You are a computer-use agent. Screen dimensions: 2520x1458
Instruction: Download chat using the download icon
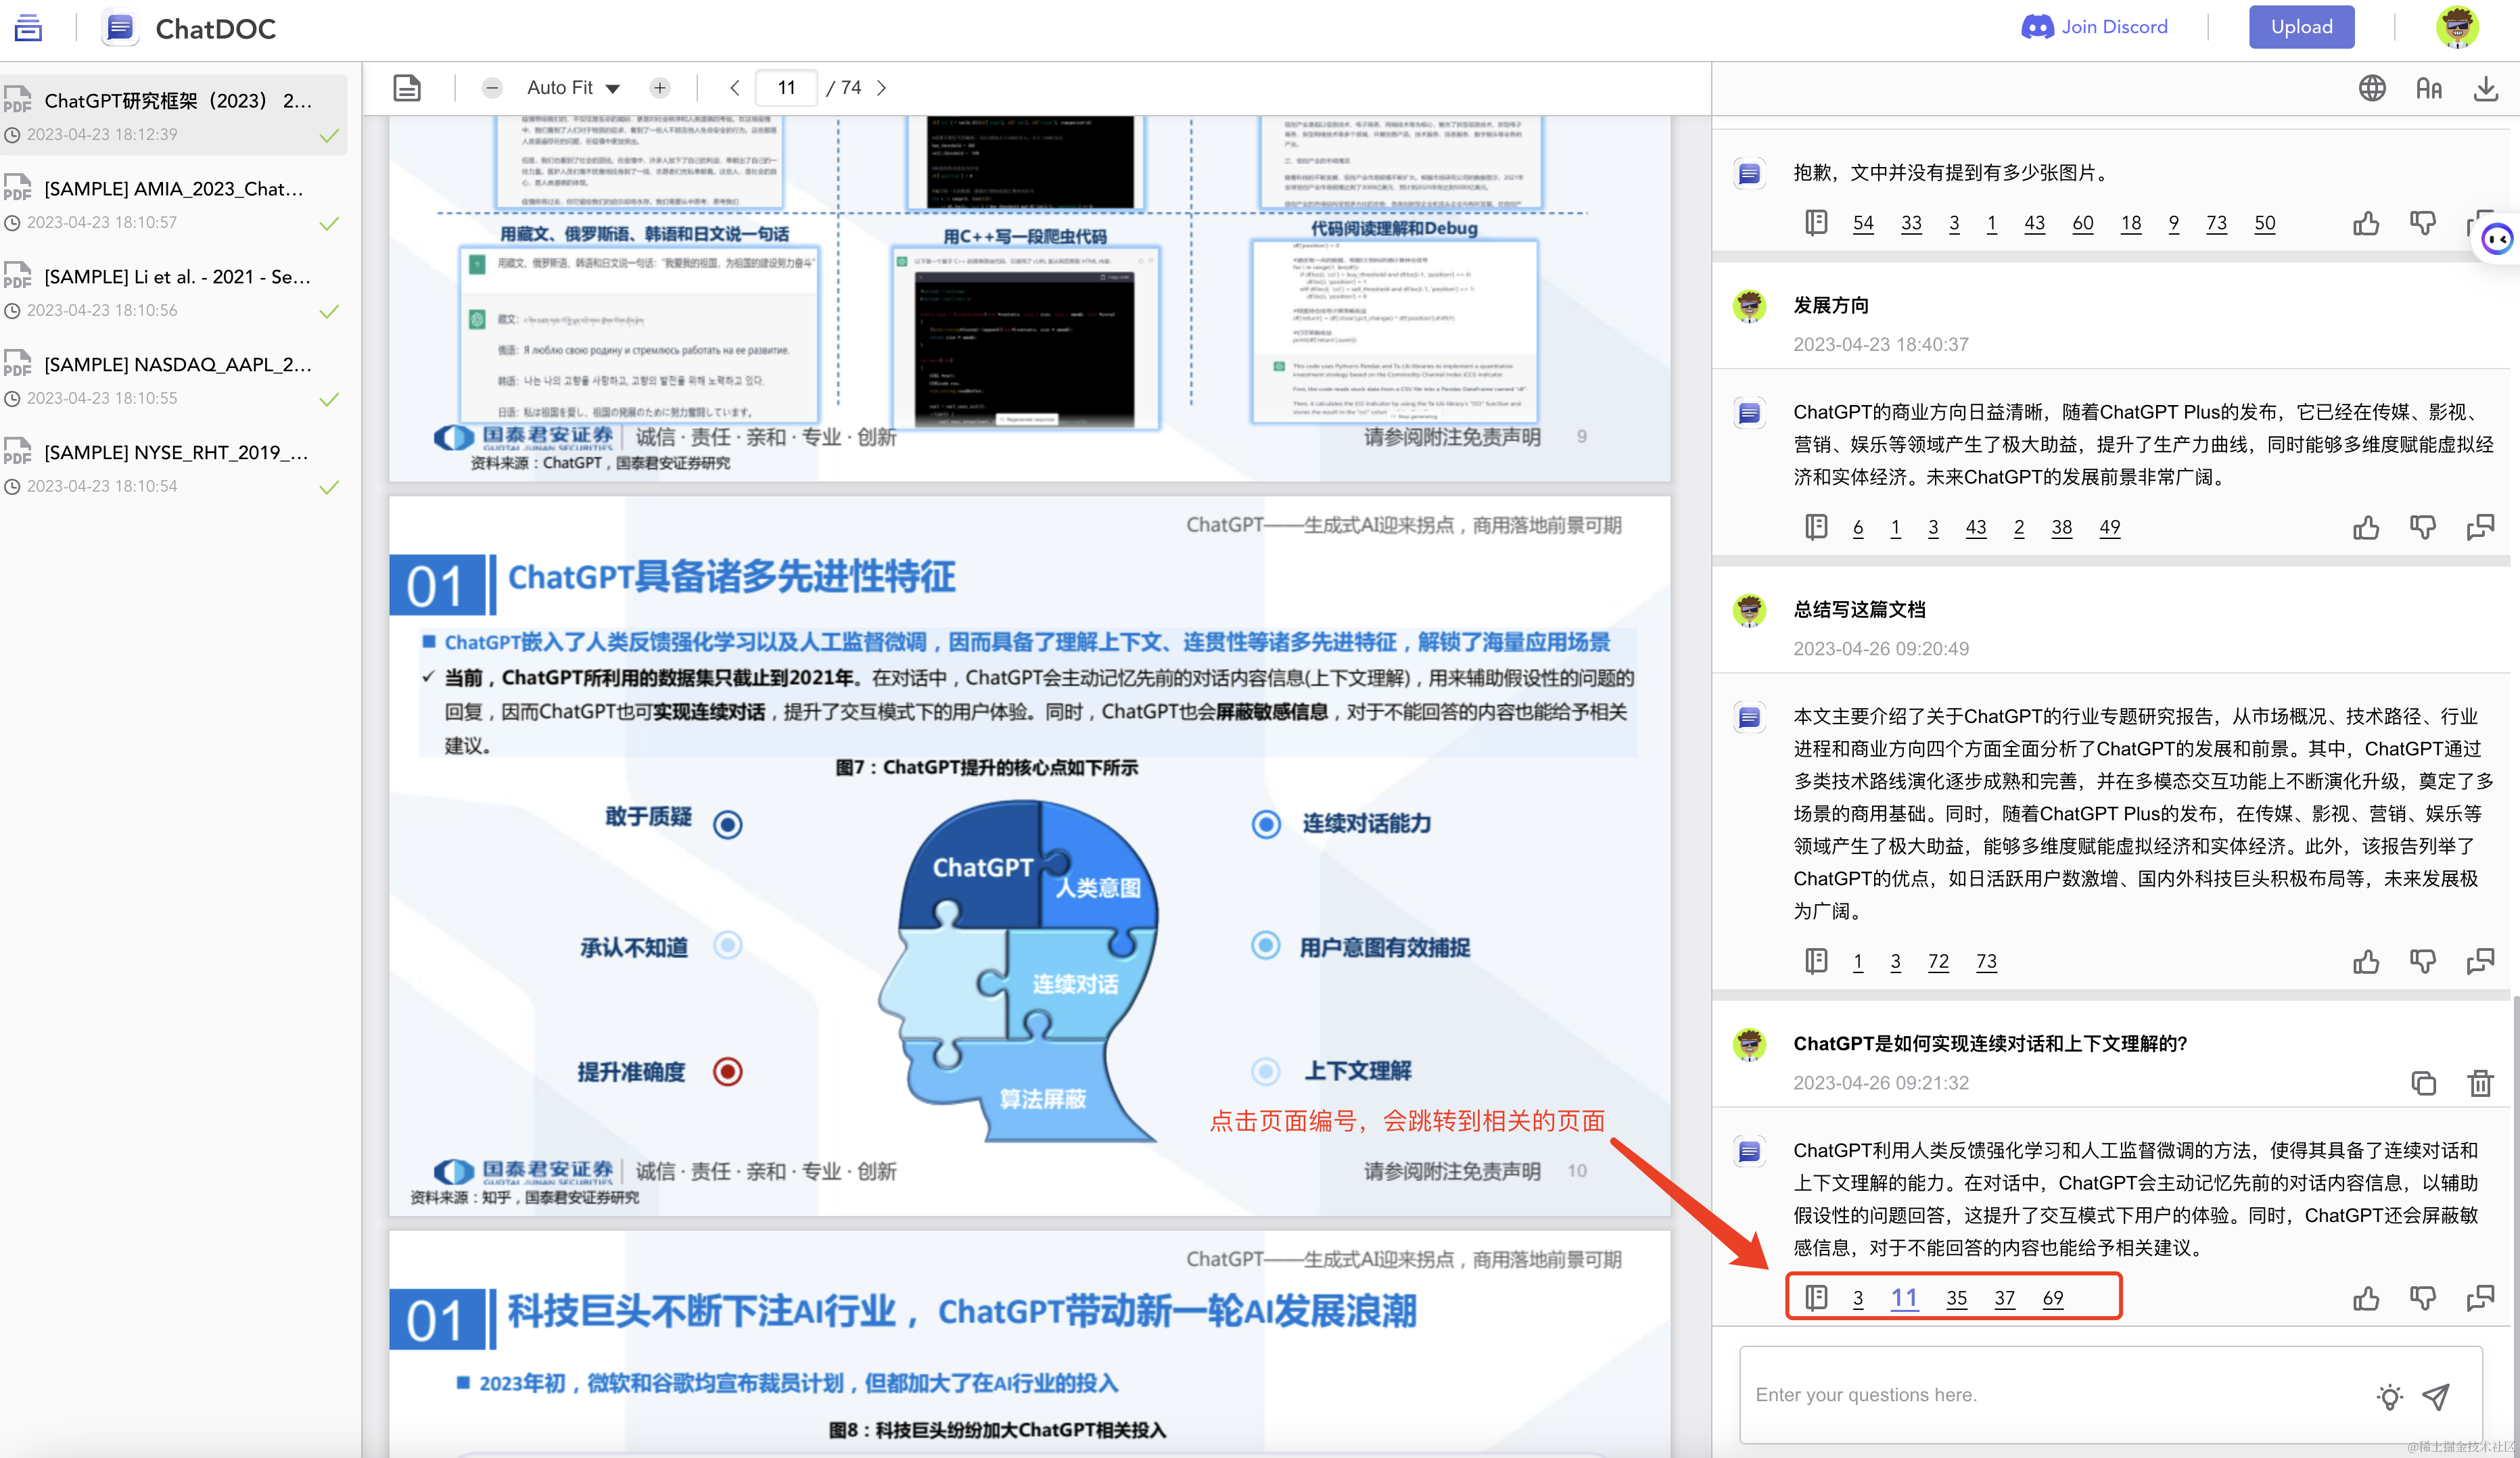coord(2485,89)
